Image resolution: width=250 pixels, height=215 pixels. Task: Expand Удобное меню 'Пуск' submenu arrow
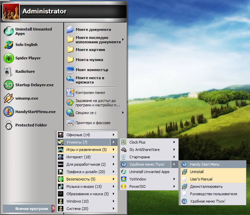[174, 164]
